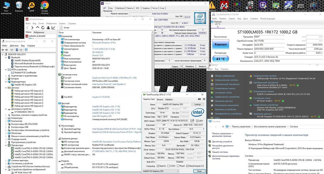
Task: Open the KeyboardTest desktop shortcut
Action: click(301, 6)
